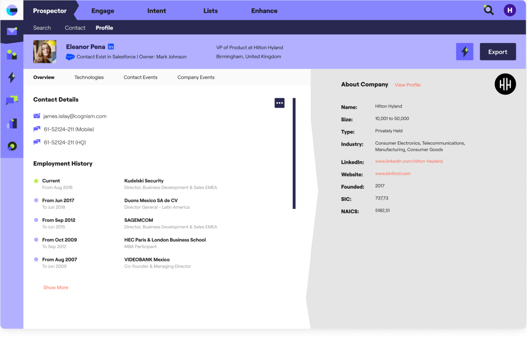The height and width of the screenshot is (352, 527).
Task: Click the SIC value 737,73
Action: (382, 198)
